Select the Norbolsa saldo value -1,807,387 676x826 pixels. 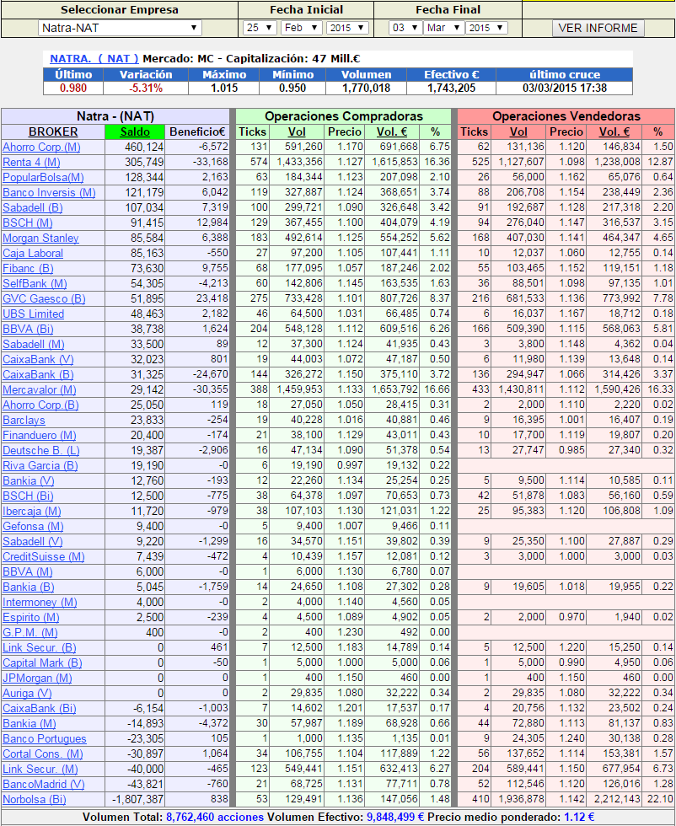(x=137, y=800)
